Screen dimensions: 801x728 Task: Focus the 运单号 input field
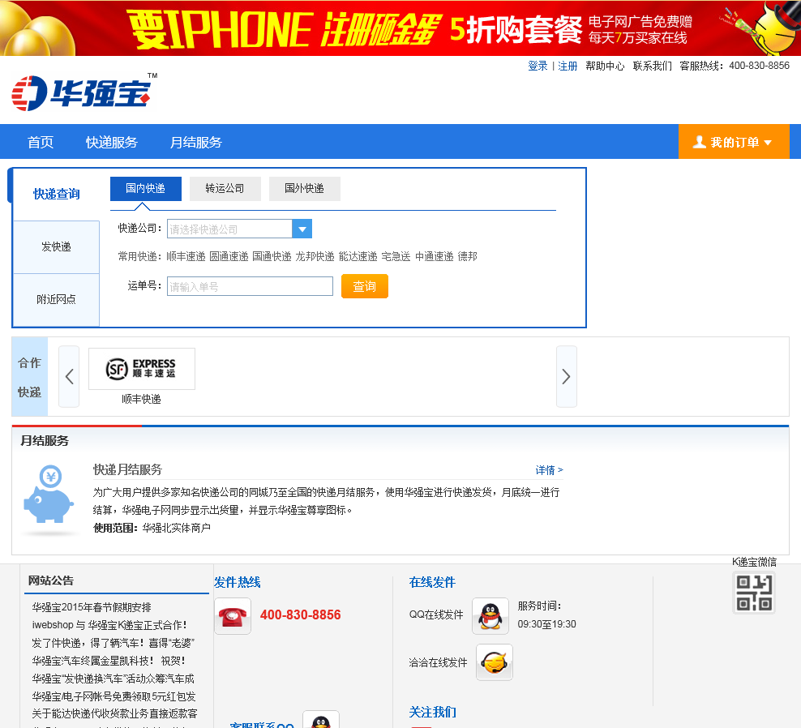coord(250,286)
